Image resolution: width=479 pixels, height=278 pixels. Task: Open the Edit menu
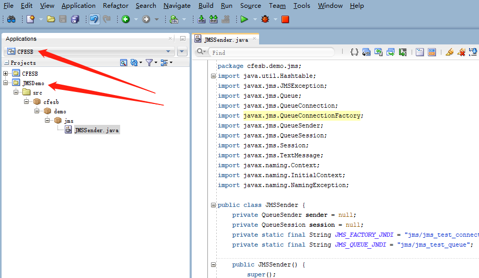[27, 6]
